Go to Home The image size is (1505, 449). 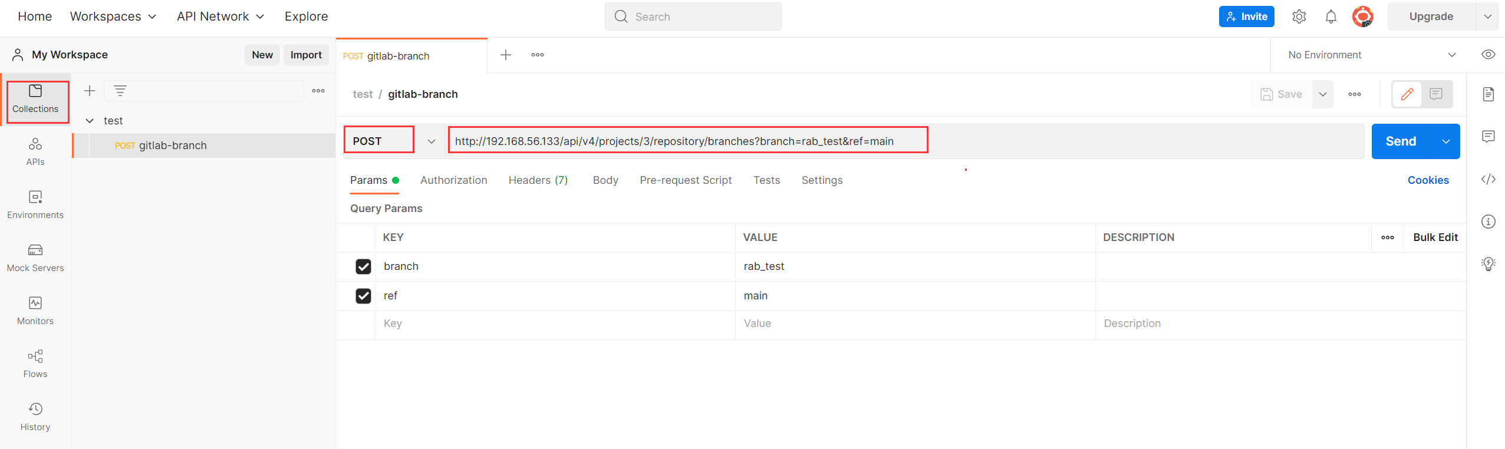(x=35, y=16)
